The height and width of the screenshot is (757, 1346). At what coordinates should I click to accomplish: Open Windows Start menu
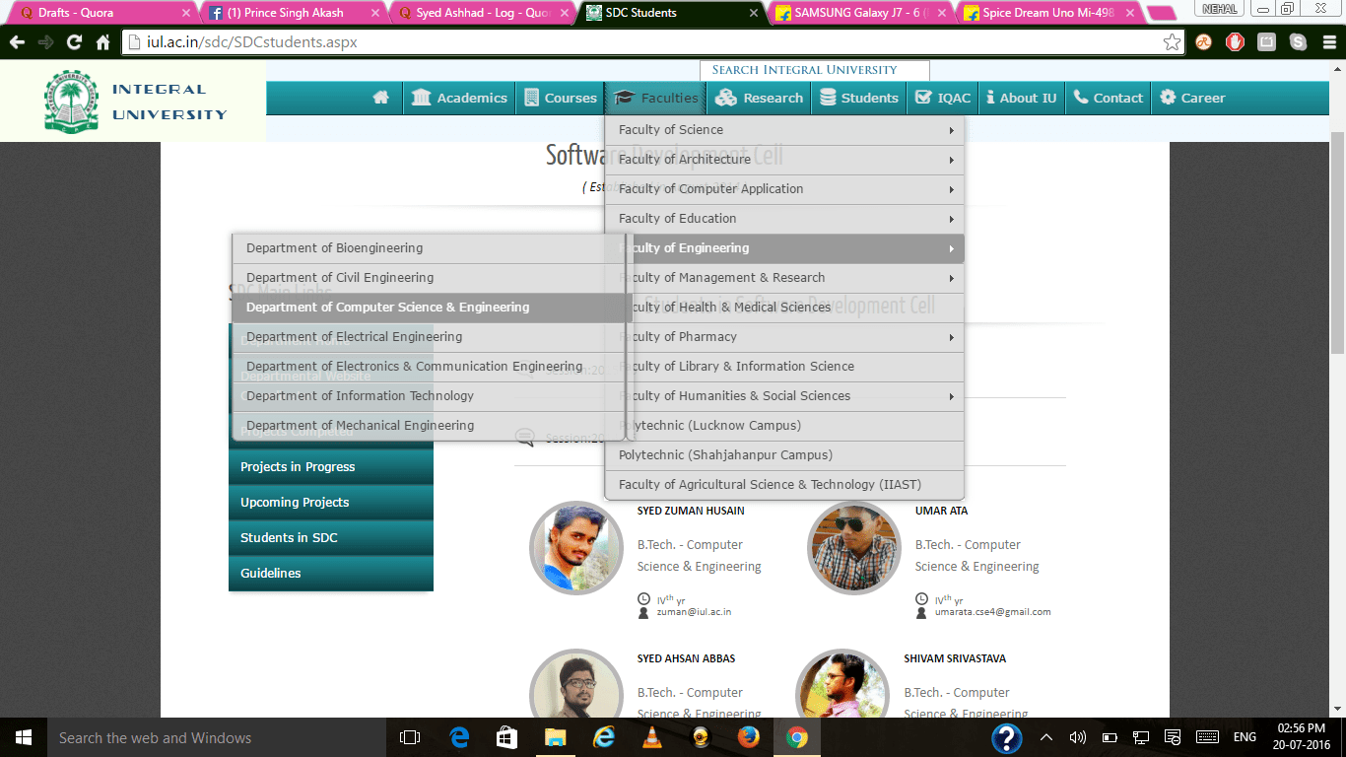coord(23,737)
